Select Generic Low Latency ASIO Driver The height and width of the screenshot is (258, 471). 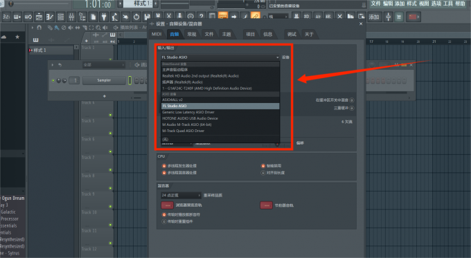tap(220, 112)
